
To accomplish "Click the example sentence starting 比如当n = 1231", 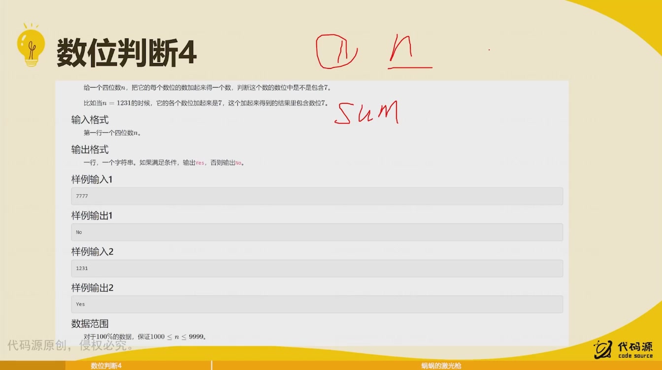I will point(205,103).
